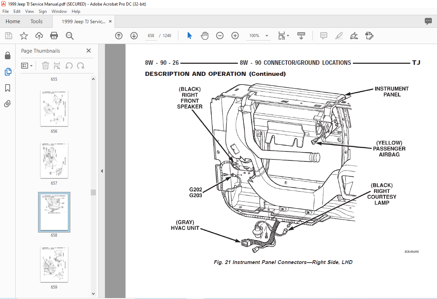
Task: Click the scrolling mode keyboard icon
Action: coord(301,36)
